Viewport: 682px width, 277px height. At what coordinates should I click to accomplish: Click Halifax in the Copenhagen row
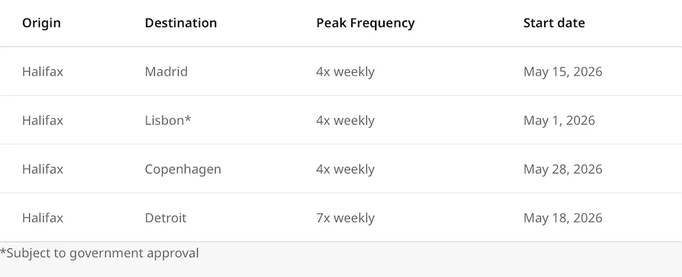point(42,169)
